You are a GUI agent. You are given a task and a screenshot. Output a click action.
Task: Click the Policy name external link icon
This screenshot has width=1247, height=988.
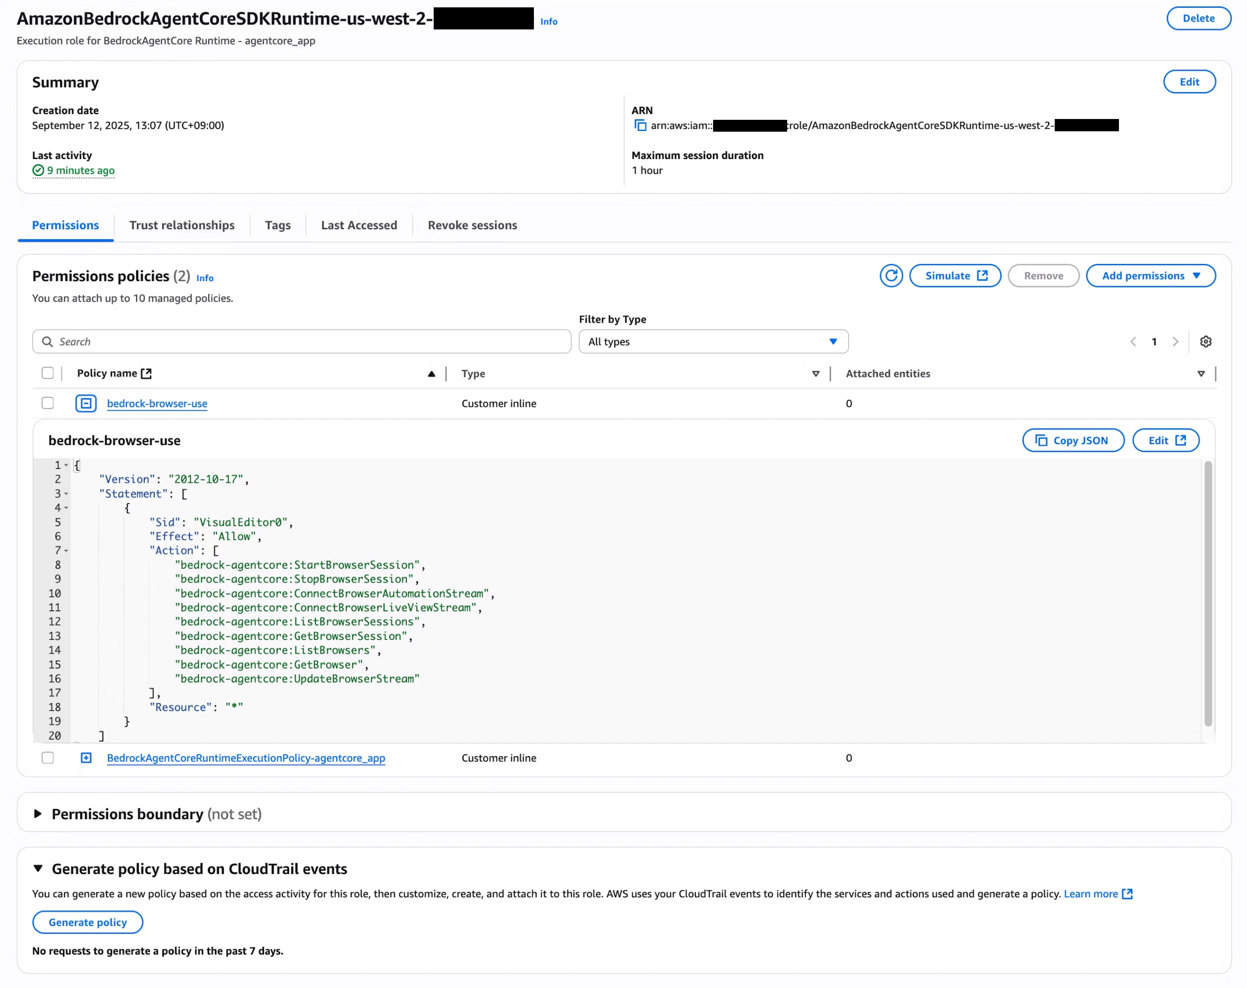click(146, 373)
